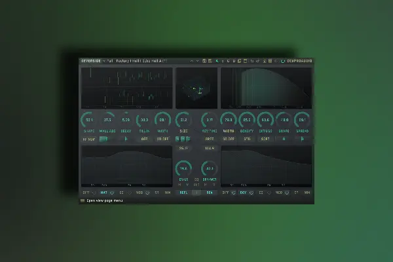393x262 pixels.
Task: Activate the A comparison slot
Action: [x=217, y=61]
